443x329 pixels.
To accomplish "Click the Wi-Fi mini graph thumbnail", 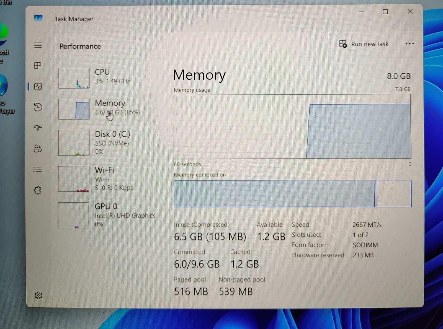I will [x=74, y=179].
